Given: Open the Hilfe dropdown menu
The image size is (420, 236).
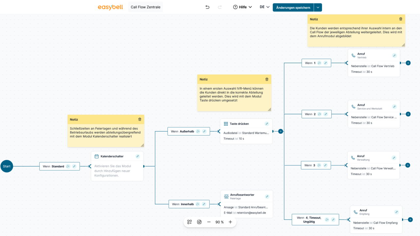Looking at the screenshot, I should point(242,7).
